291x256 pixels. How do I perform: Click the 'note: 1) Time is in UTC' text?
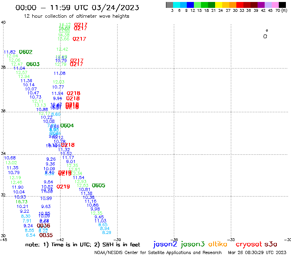58,245
